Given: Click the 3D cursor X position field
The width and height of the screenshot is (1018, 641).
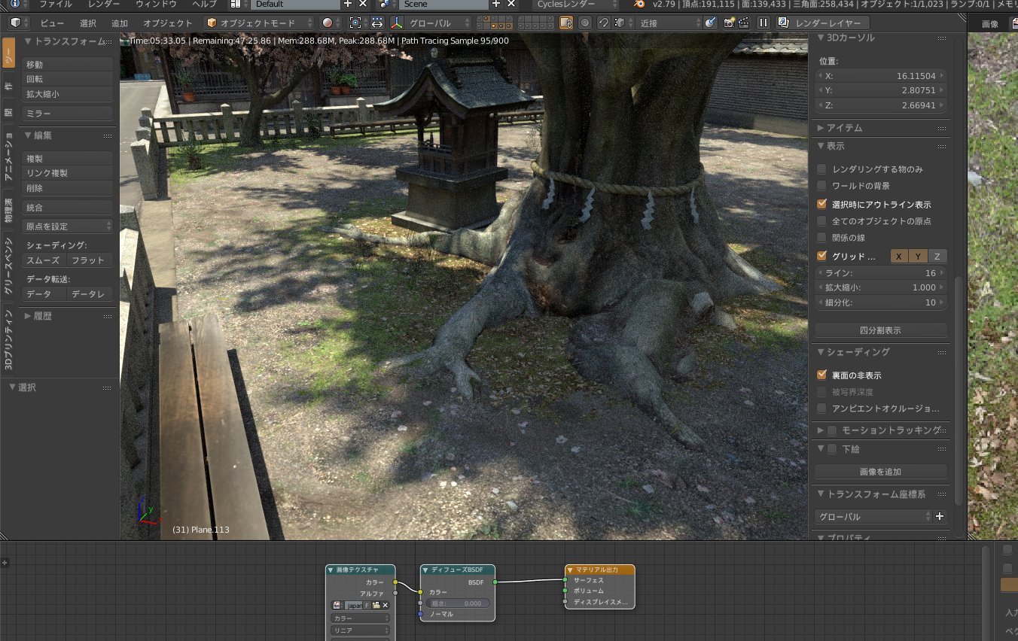Looking at the screenshot, I should tap(881, 76).
